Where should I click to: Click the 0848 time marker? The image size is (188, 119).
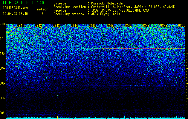(x=146, y=26)
